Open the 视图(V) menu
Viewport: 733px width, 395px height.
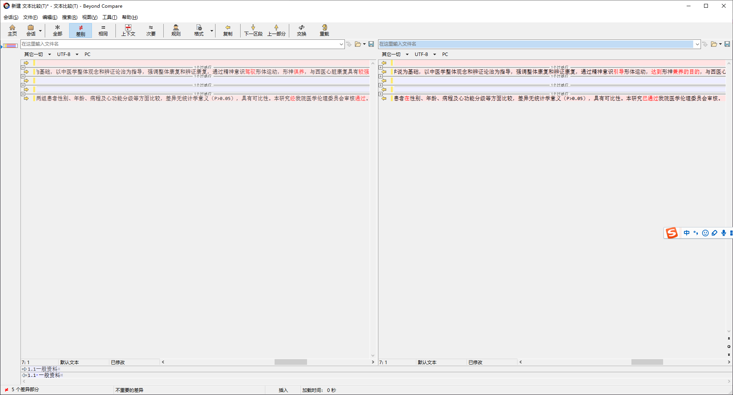click(x=90, y=17)
